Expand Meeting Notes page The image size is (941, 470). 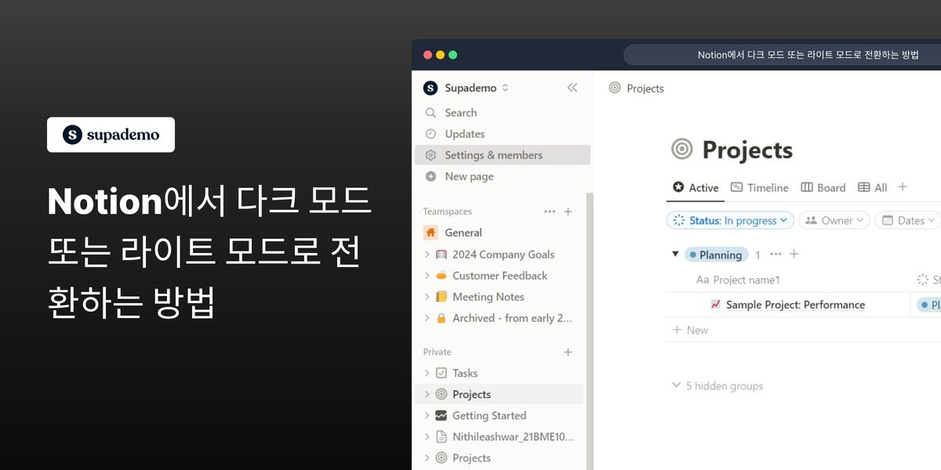click(x=427, y=297)
